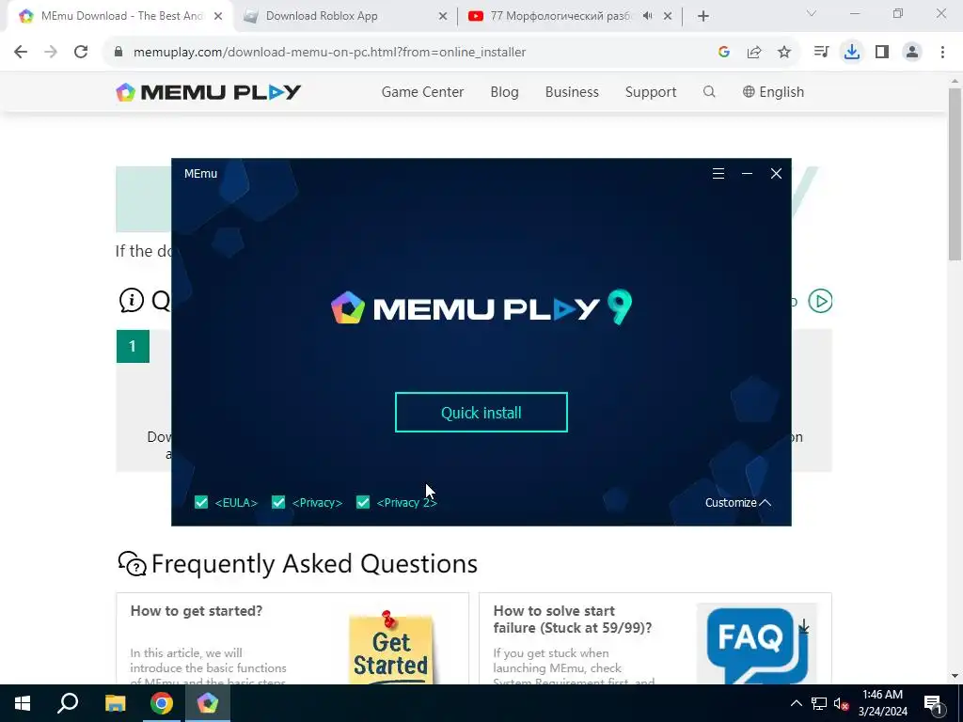Image resolution: width=963 pixels, height=722 pixels.
Task: Open Chrome downloads icon in toolbar
Action: click(x=851, y=52)
